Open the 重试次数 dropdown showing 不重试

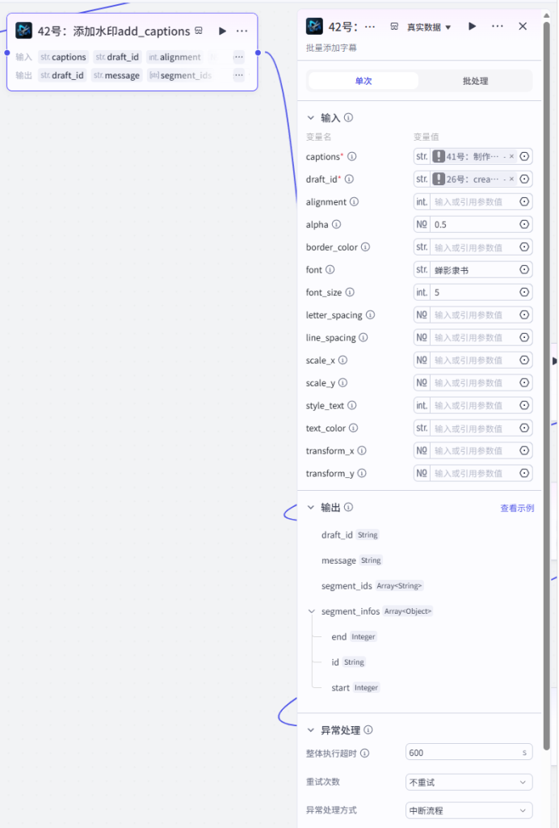(x=469, y=782)
